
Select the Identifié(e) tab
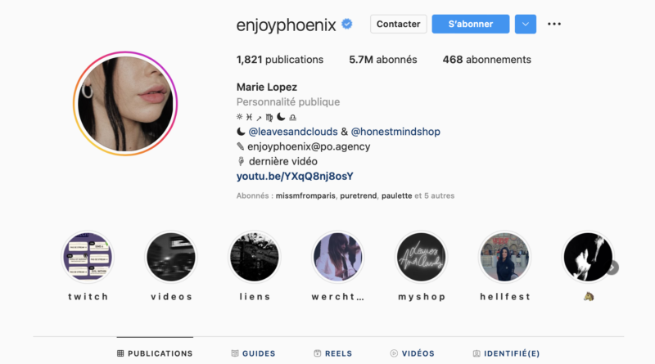pyautogui.click(x=506, y=353)
